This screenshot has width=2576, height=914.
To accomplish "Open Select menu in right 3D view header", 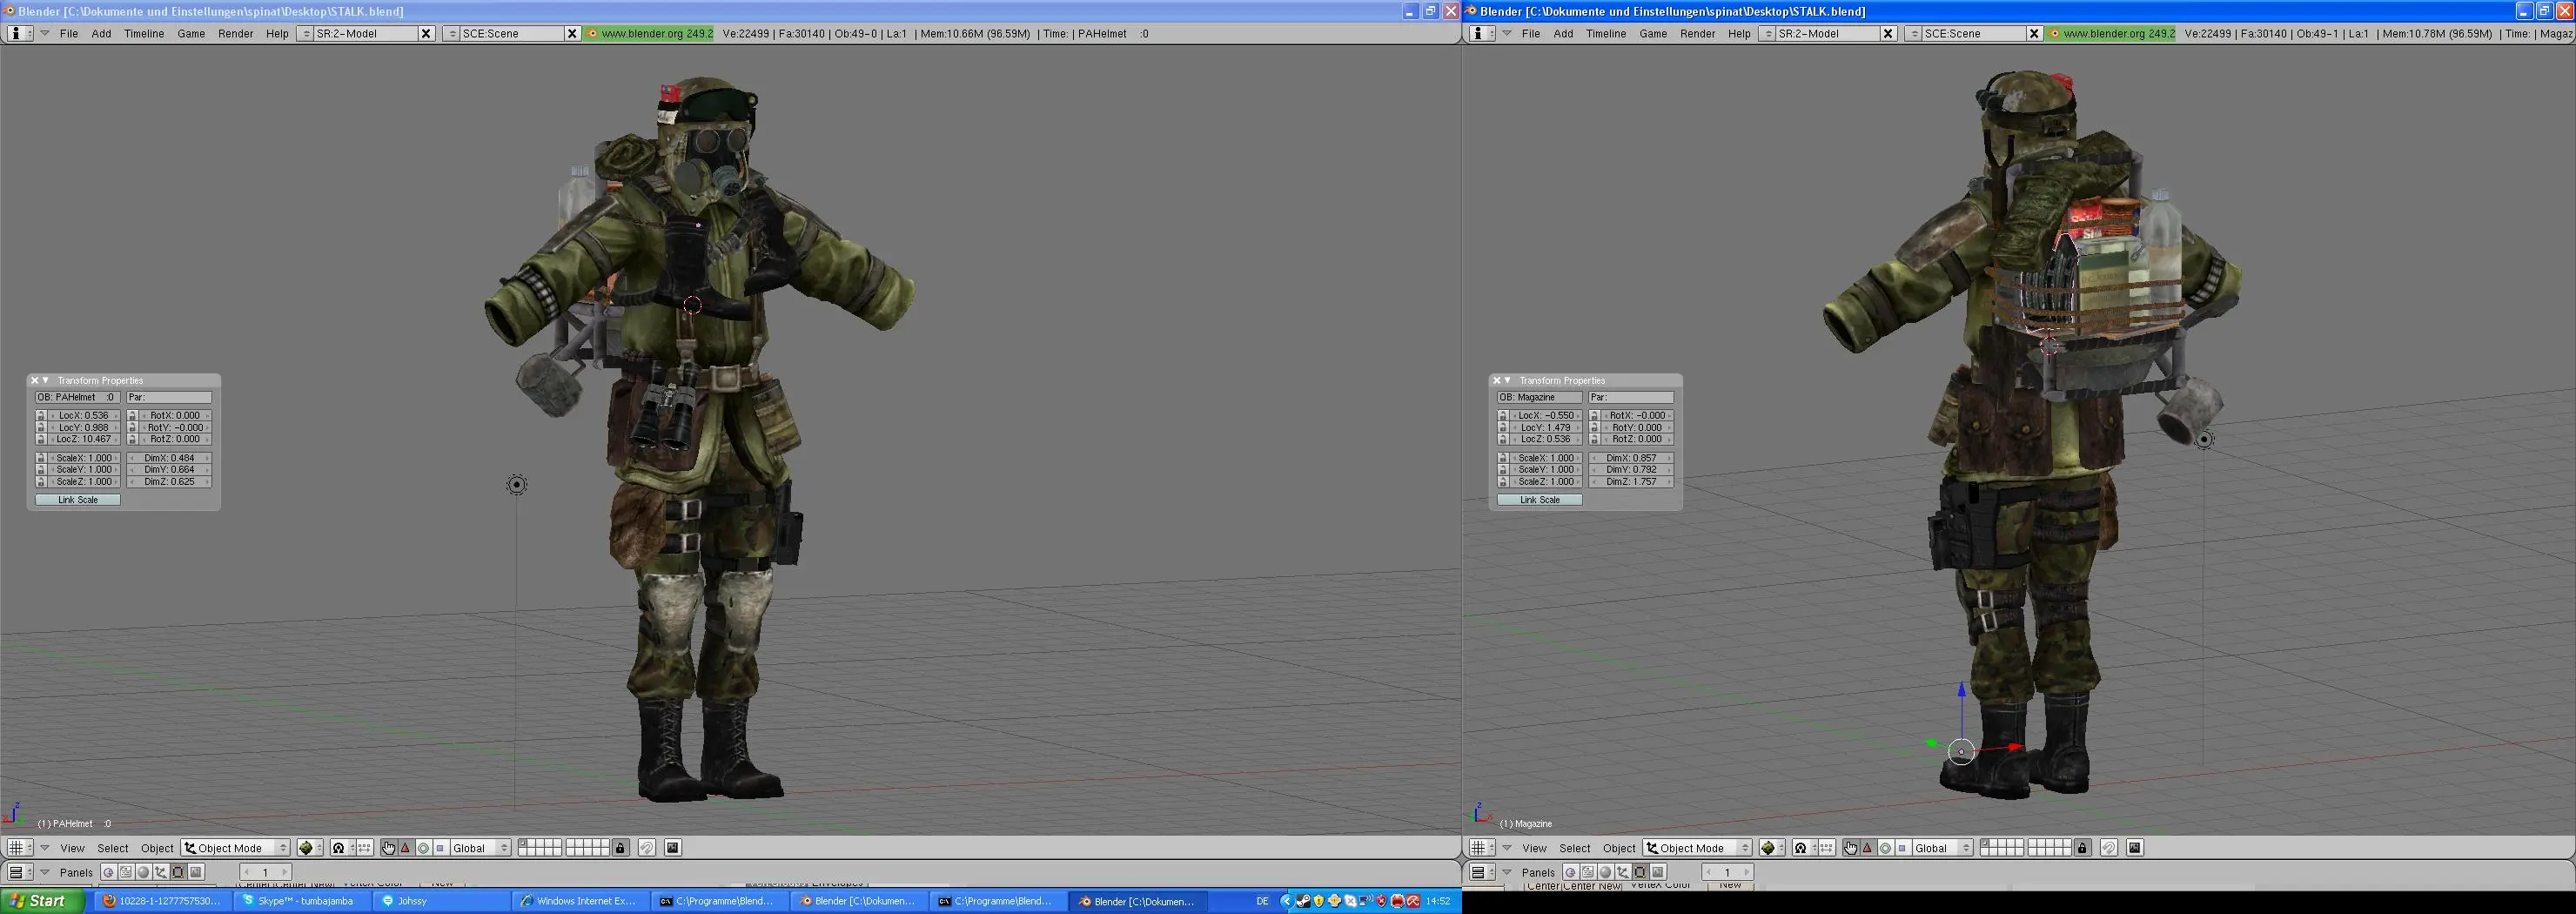I will 1575,848.
